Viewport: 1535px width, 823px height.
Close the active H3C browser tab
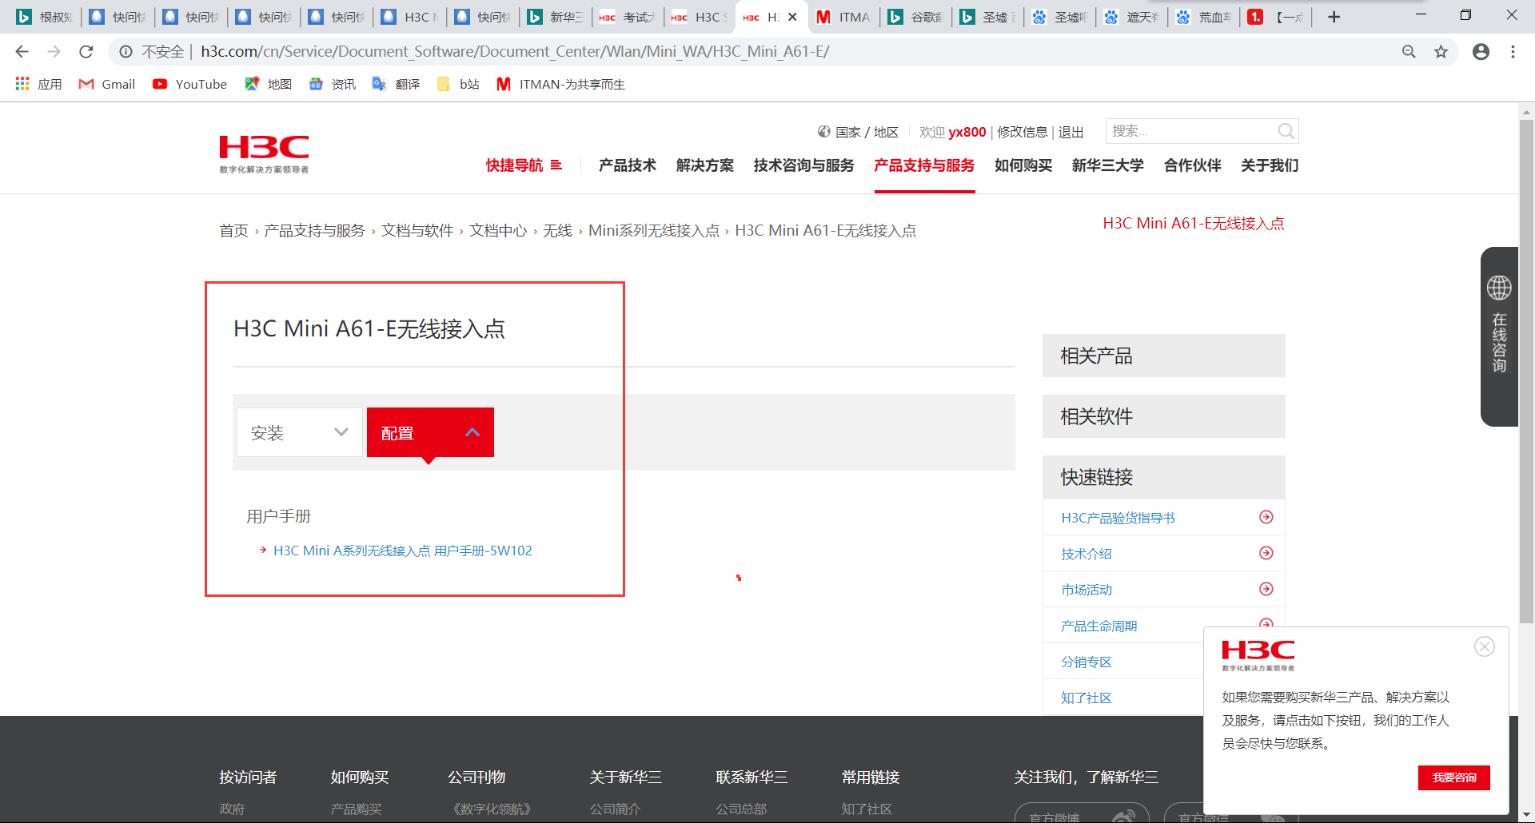point(792,17)
